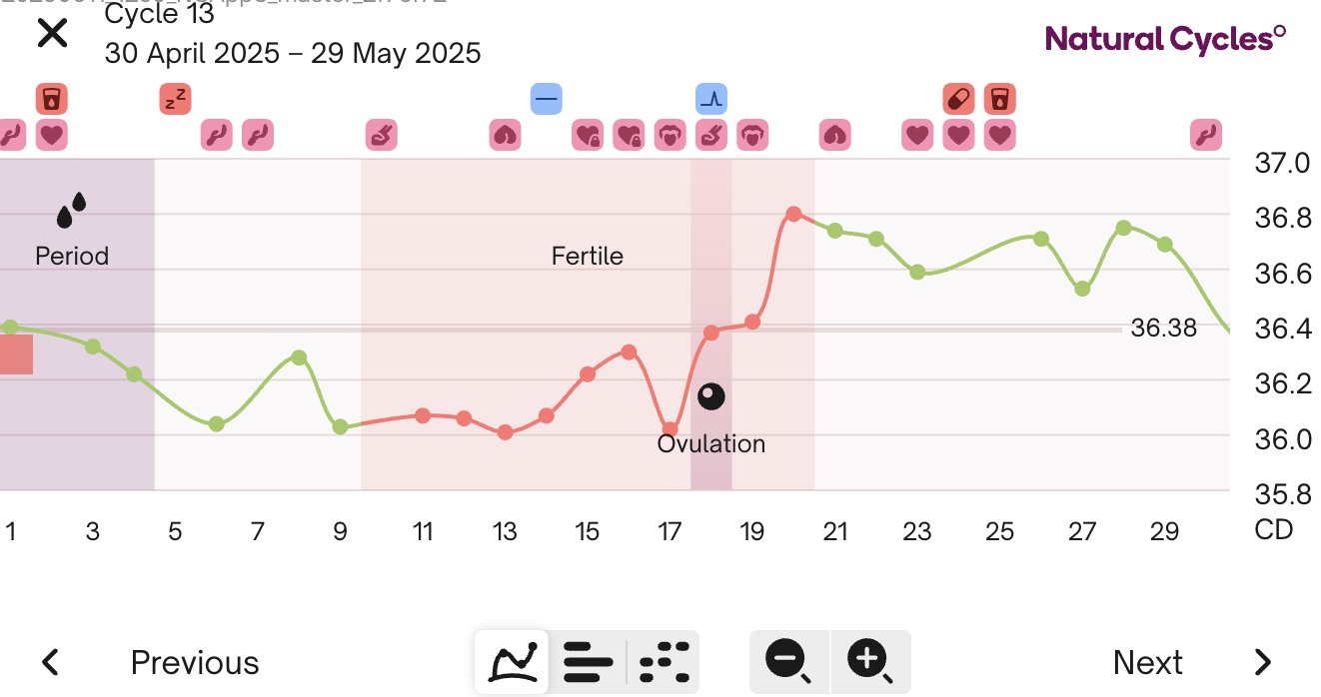Click the sleep 'zZ' icon above the chart
The height and width of the screenshot is (697, 1321).
coord(175,99)
